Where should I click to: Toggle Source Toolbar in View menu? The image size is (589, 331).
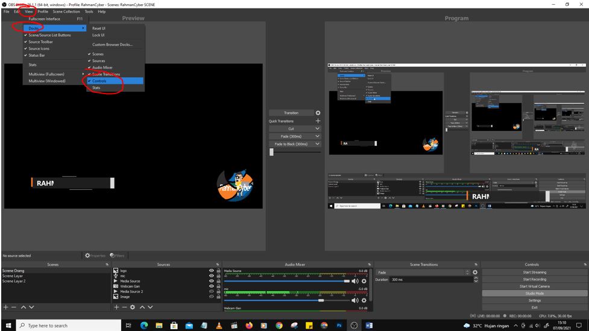click(54, 42)
